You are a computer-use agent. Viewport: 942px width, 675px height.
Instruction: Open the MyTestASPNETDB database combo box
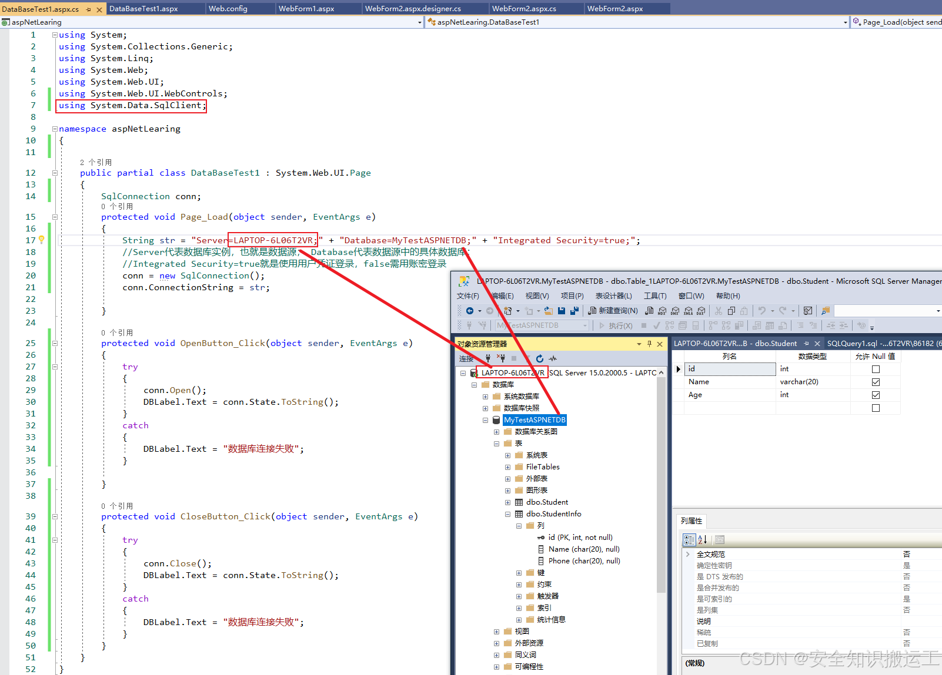coord(542,325)
